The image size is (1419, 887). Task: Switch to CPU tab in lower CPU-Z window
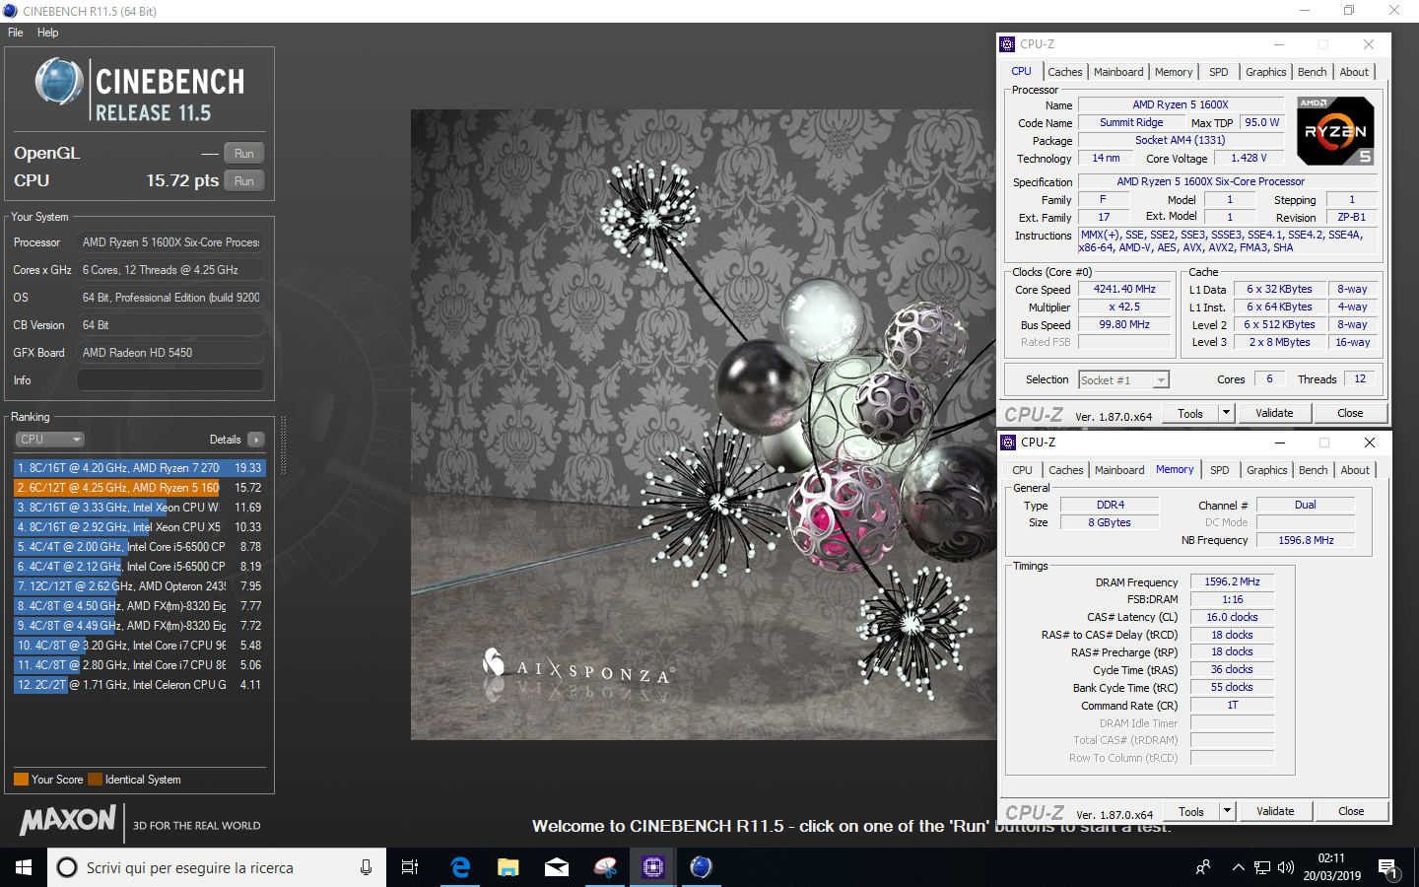coord(1023,470)
